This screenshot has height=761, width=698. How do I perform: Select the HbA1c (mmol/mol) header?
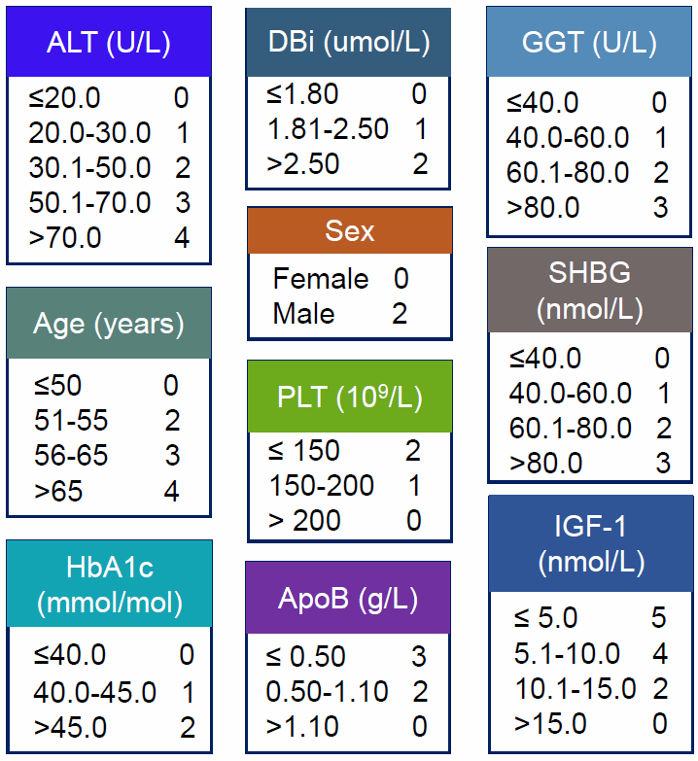[109, 584]
